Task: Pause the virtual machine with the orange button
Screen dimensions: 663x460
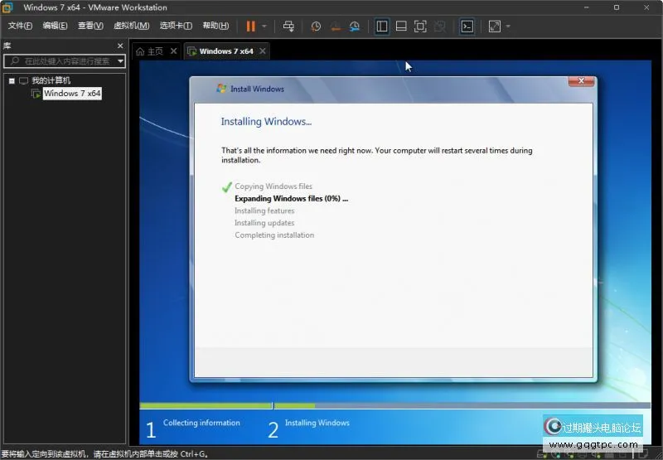Action: [250, 27]
